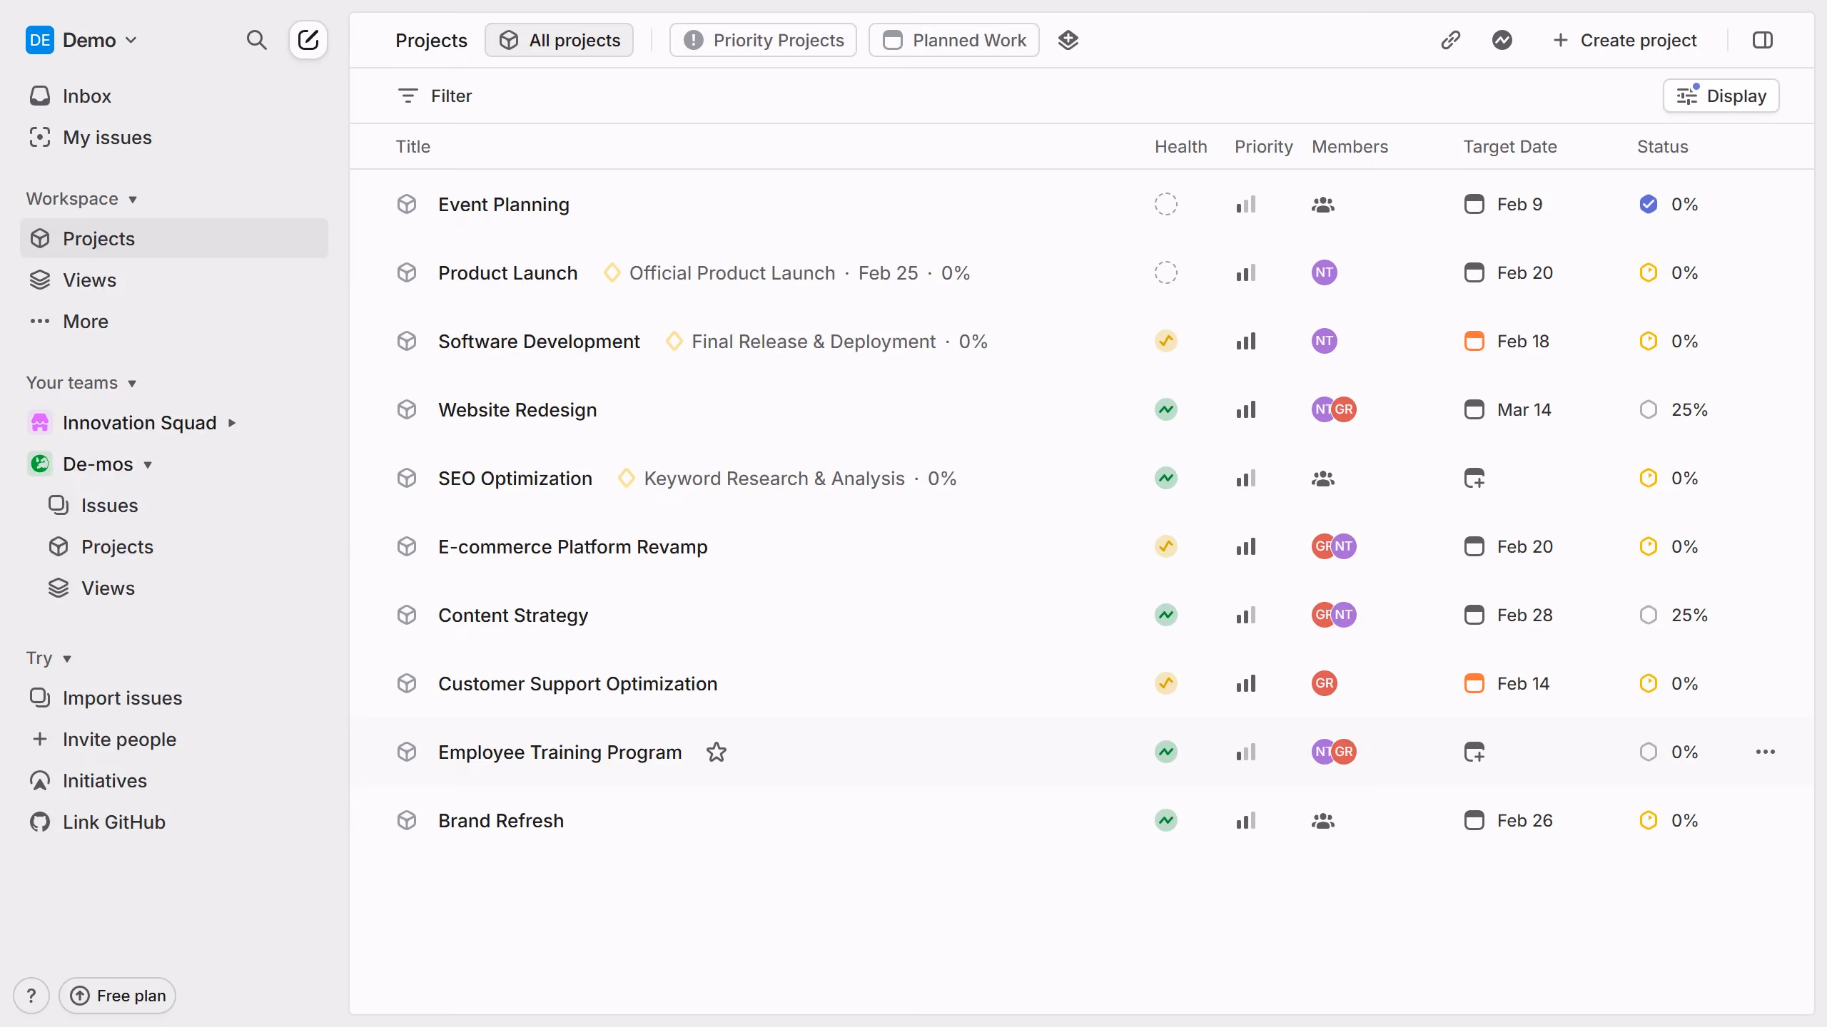The width and height of the screenshot is (1827, 1027).
Task: Click the compose new issue icon
Action: point(308,40)
